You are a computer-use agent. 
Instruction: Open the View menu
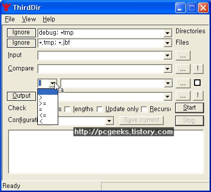[x=29, y=19]
